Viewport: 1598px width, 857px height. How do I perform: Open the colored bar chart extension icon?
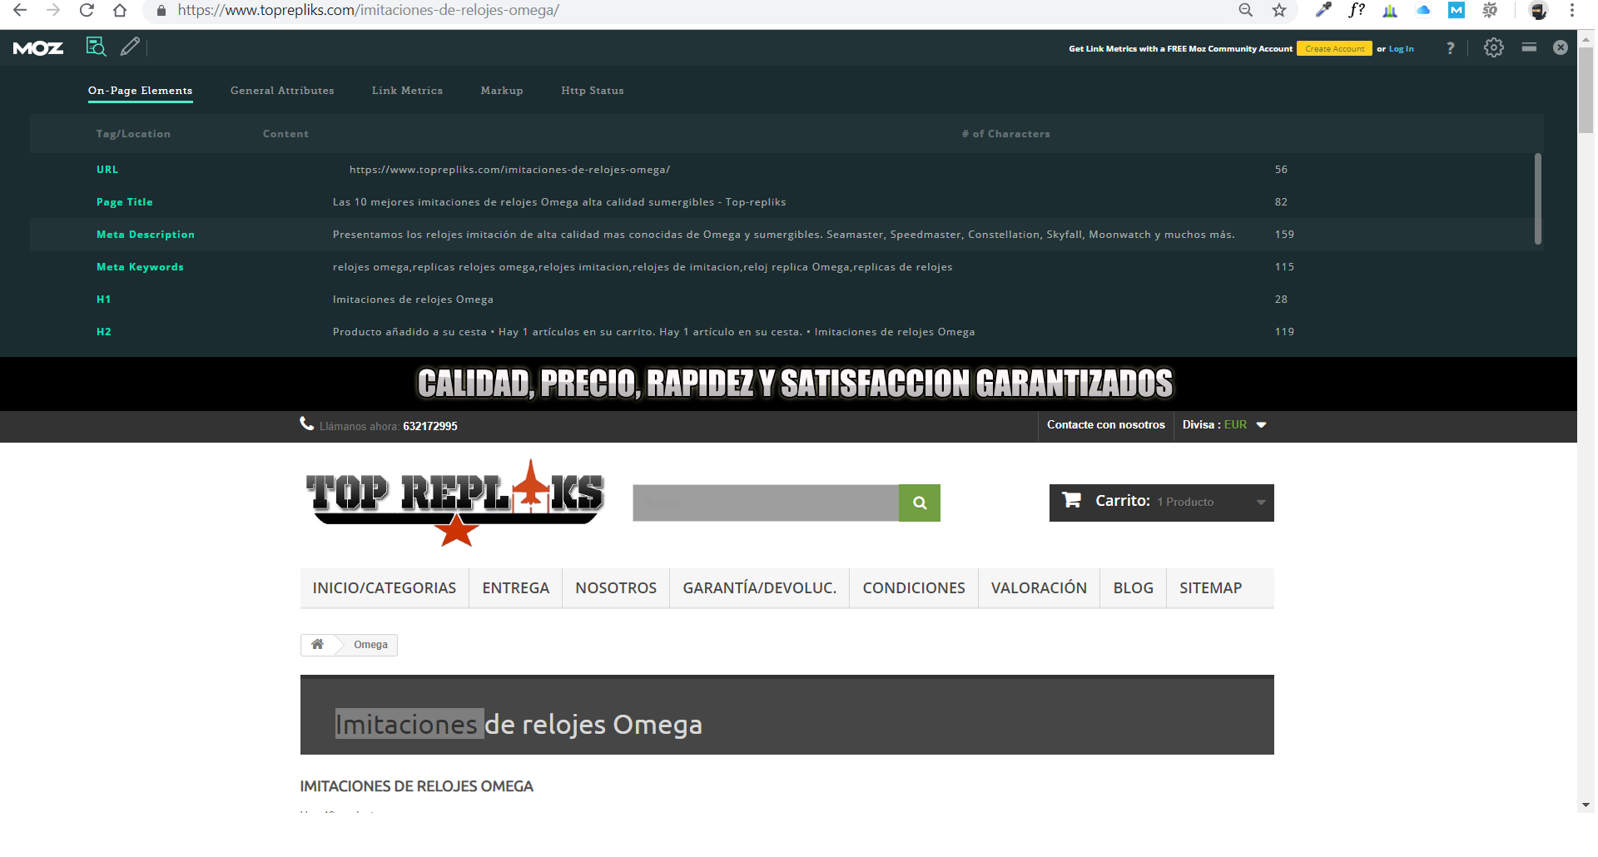tap(1390, 10)
